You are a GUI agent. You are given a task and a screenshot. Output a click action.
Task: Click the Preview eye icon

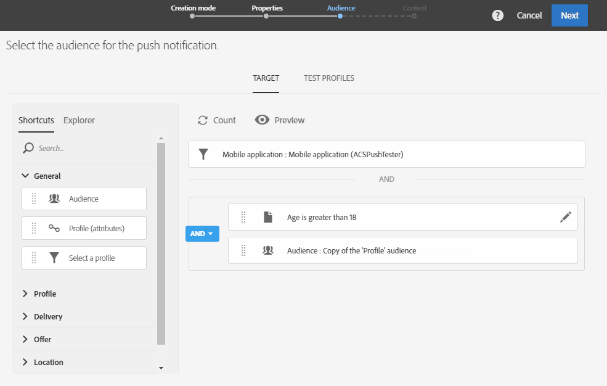tap(263, 120)
